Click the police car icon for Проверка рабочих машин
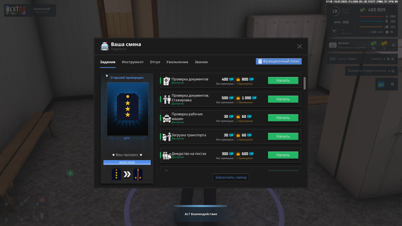This screenshot has height=226, width=402. coord(167,118)
